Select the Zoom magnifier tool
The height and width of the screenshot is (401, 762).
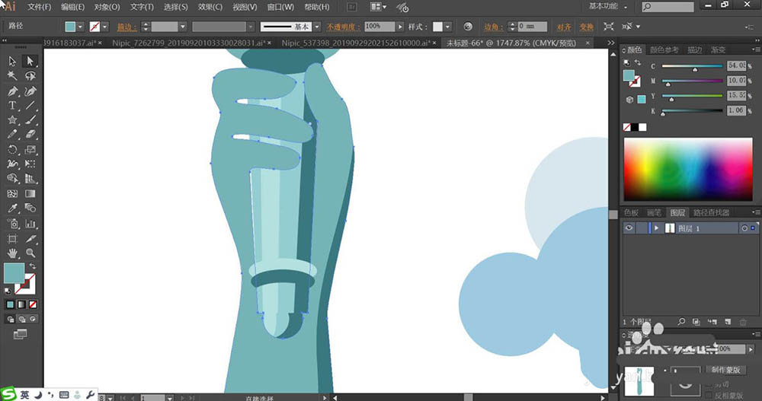[x=30, y=253]
